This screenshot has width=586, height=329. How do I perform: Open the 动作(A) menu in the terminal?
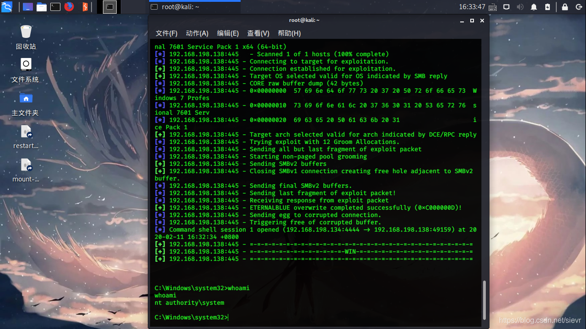click(197, 33)
